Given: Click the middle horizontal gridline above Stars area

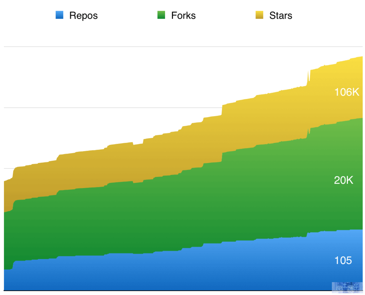Looking at the screenshot, I should click(x=112, y=108).
